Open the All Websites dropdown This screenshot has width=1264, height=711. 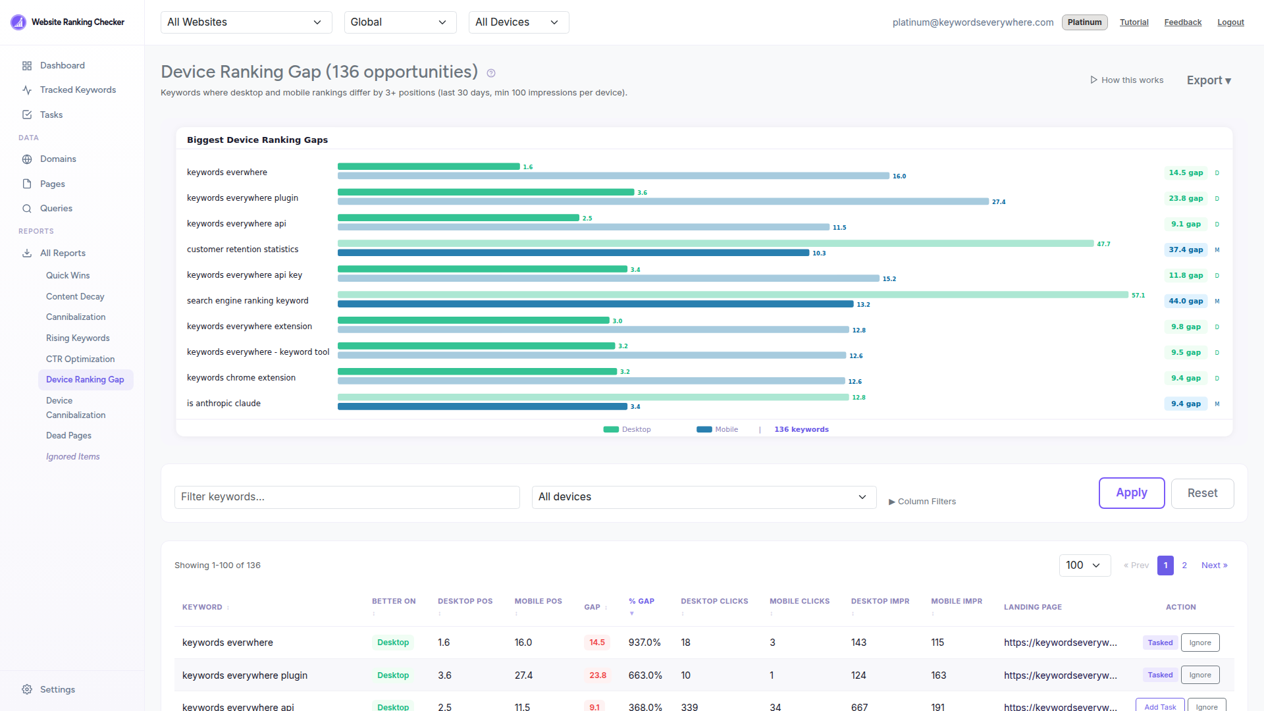246,22
